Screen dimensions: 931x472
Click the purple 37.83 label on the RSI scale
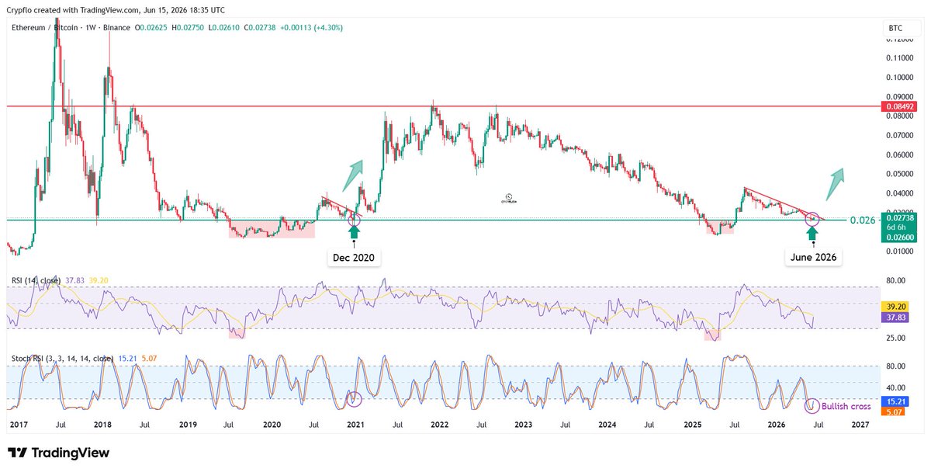coord(895,318)
